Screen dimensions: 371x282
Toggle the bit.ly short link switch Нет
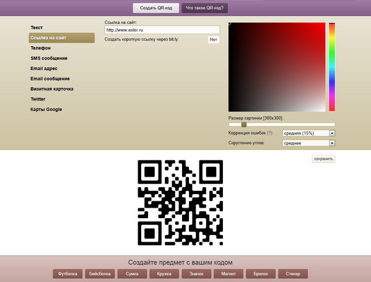[x=214, y=40]
